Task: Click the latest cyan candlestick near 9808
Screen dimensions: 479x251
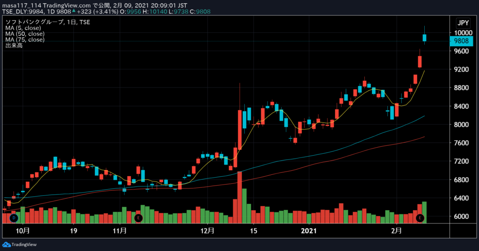Action: click(424, 37)
